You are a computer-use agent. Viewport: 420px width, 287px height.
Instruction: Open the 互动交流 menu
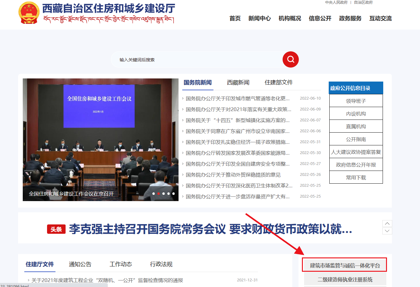click(x=380, y=18)
